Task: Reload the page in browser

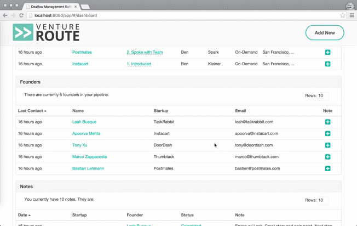Action: [x=21, y=15]
